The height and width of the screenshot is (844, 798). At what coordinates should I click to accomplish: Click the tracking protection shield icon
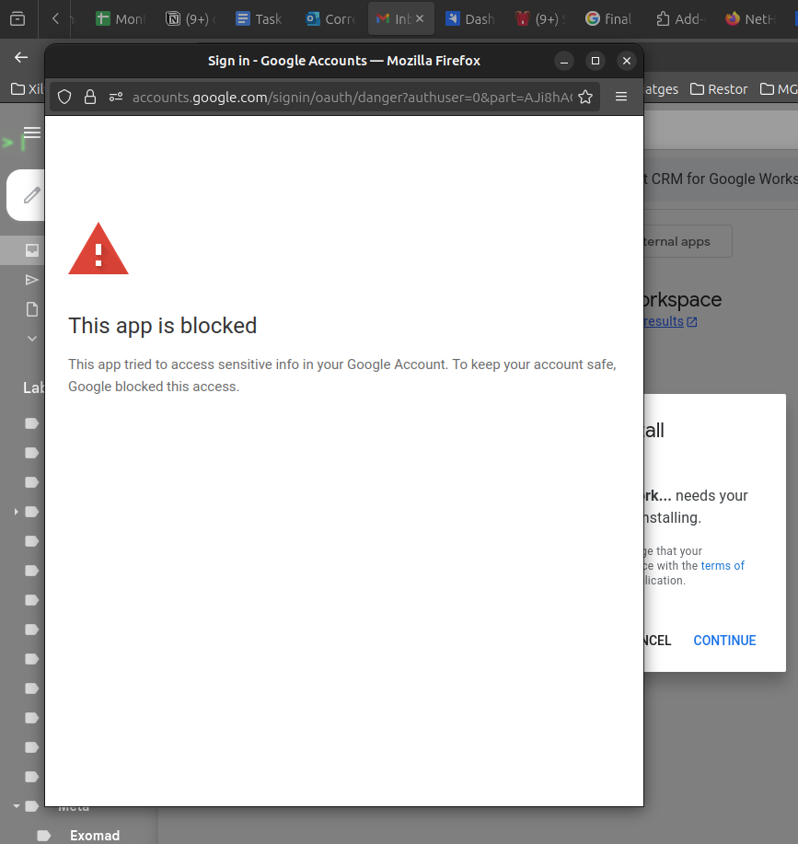[64, 97]
